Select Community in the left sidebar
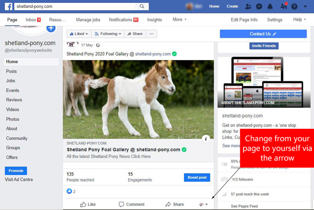 [17, 138]
